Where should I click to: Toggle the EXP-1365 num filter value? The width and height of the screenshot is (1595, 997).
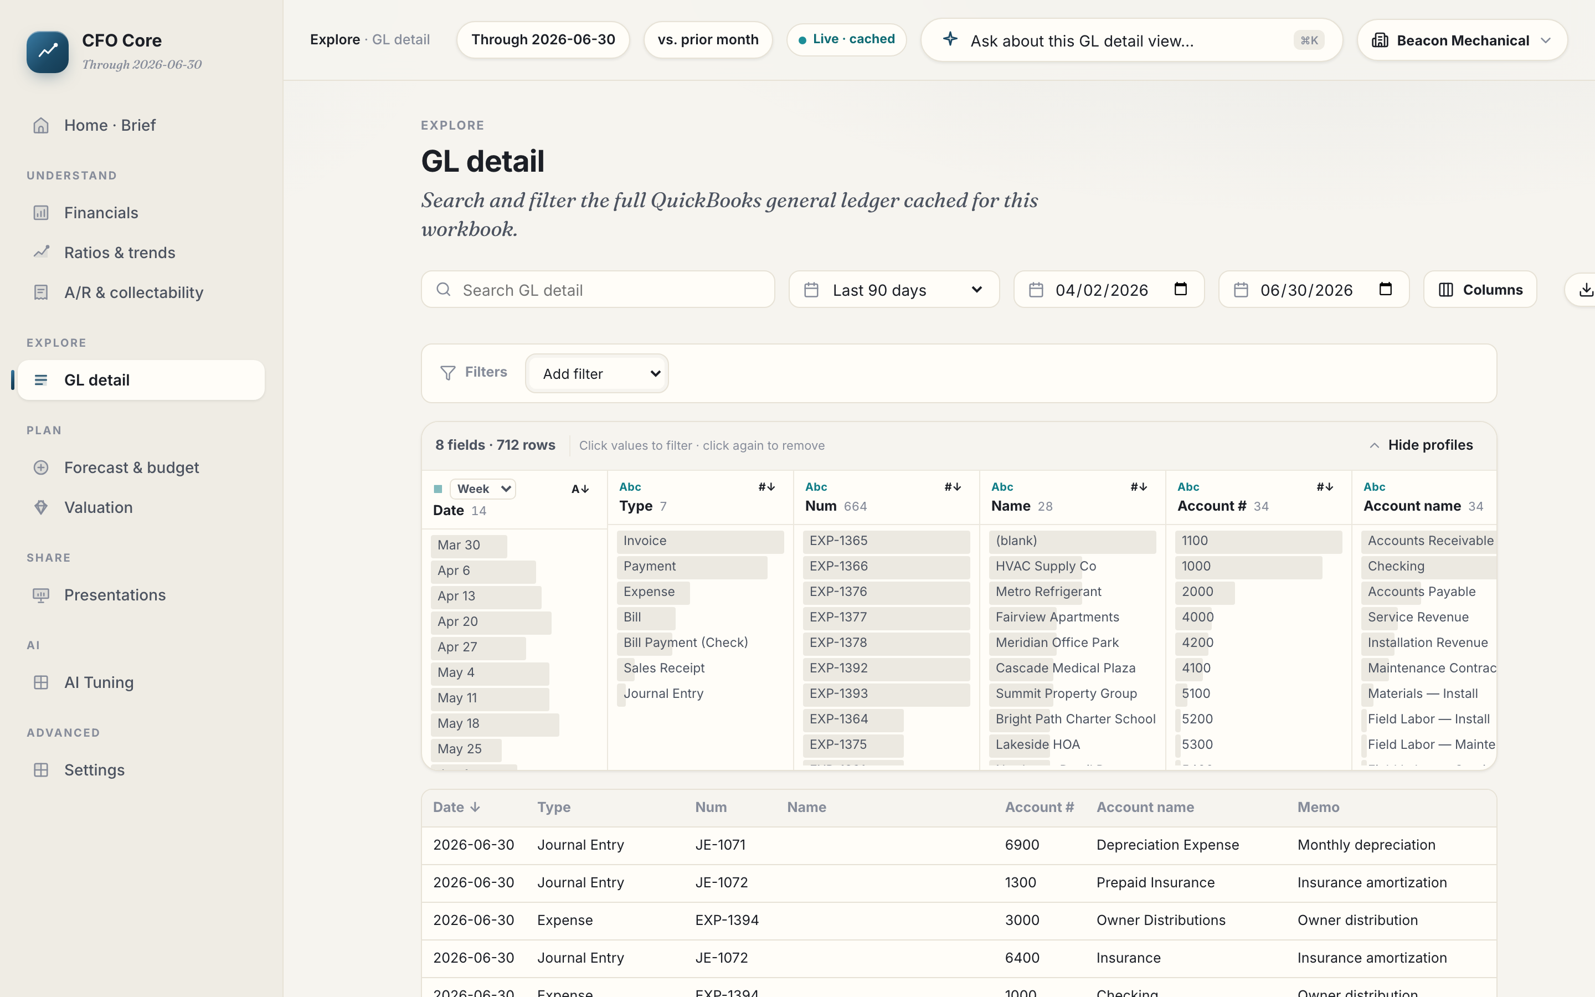(x=886, y=541)
